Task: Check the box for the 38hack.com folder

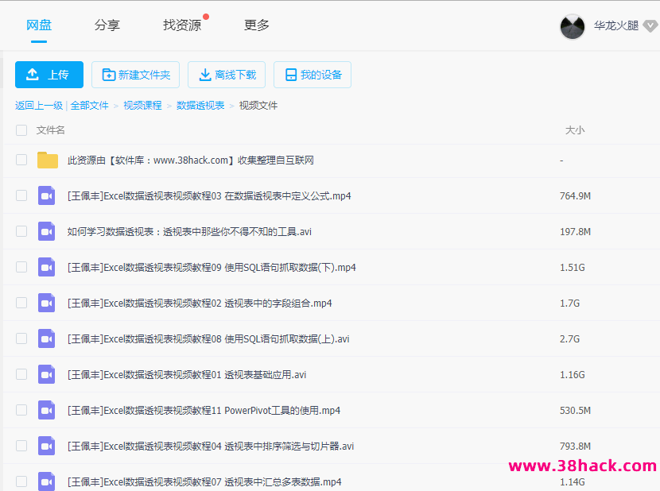Action: click(x=21, y=160)
